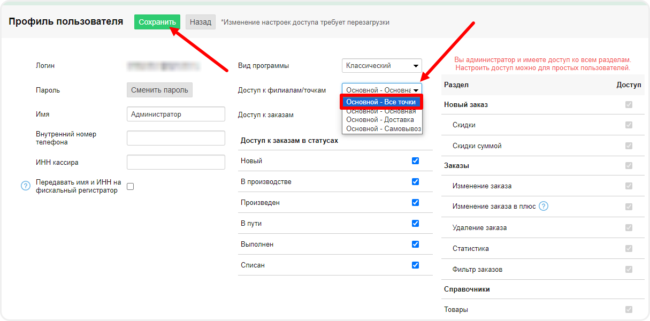Select Основной - Все точки option

(381, 102)
